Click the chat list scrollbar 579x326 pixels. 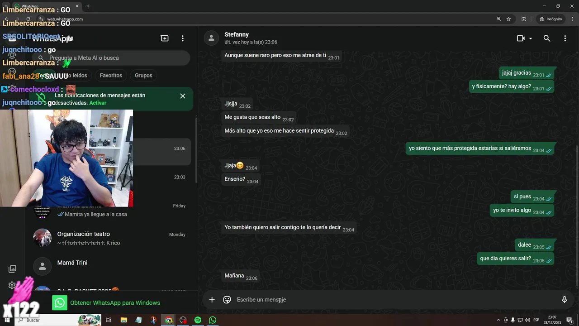click(x=196, y=149)
